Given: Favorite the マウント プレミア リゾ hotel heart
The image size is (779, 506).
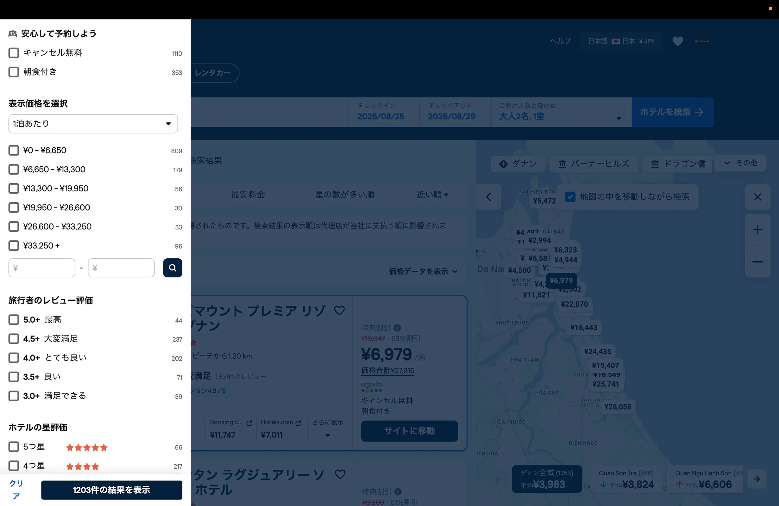Looking at the screenshot, I should click(339, 310).
